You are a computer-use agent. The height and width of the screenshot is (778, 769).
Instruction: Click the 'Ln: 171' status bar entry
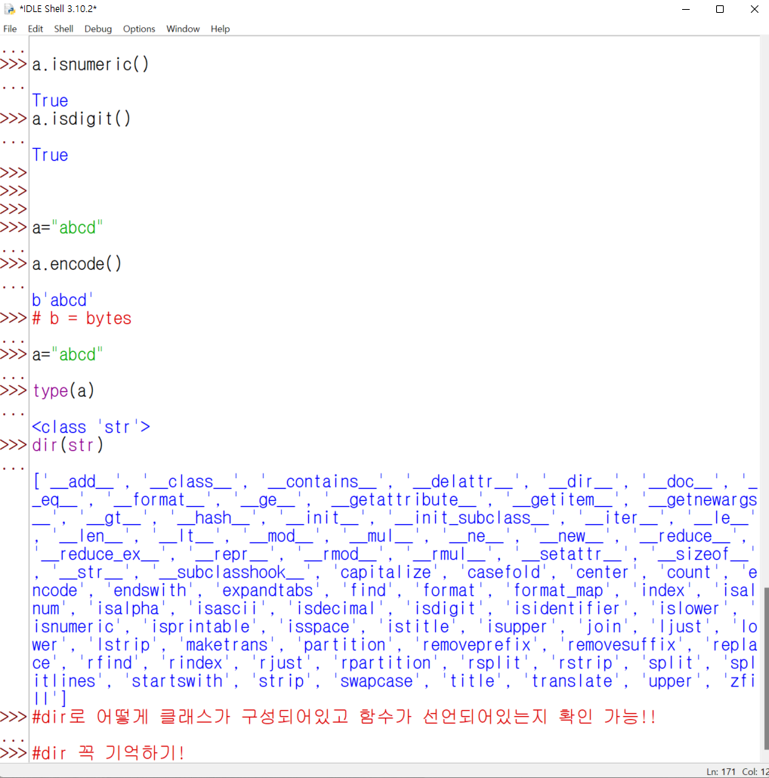[721, 772]
